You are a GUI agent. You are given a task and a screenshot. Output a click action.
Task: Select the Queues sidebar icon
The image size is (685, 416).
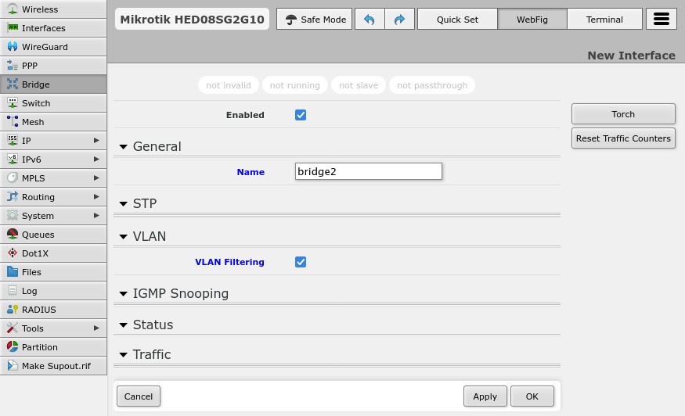13,235
